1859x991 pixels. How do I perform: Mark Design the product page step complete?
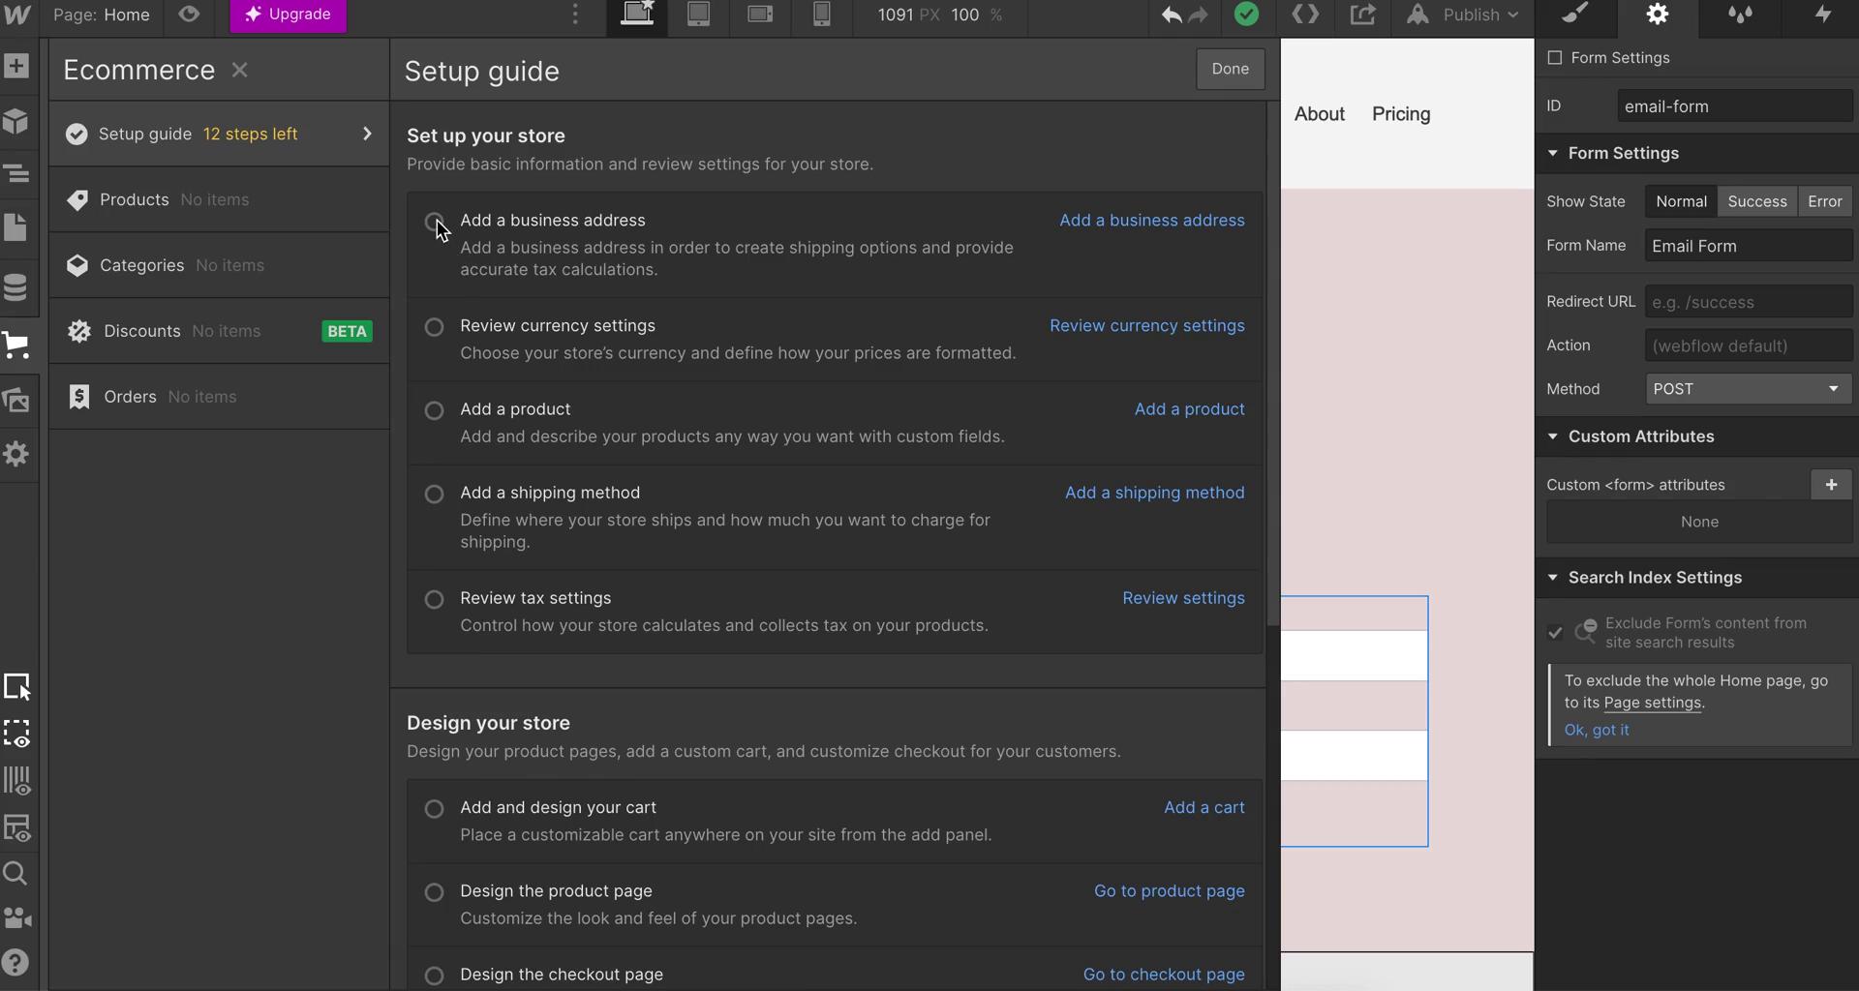point(435,891)
